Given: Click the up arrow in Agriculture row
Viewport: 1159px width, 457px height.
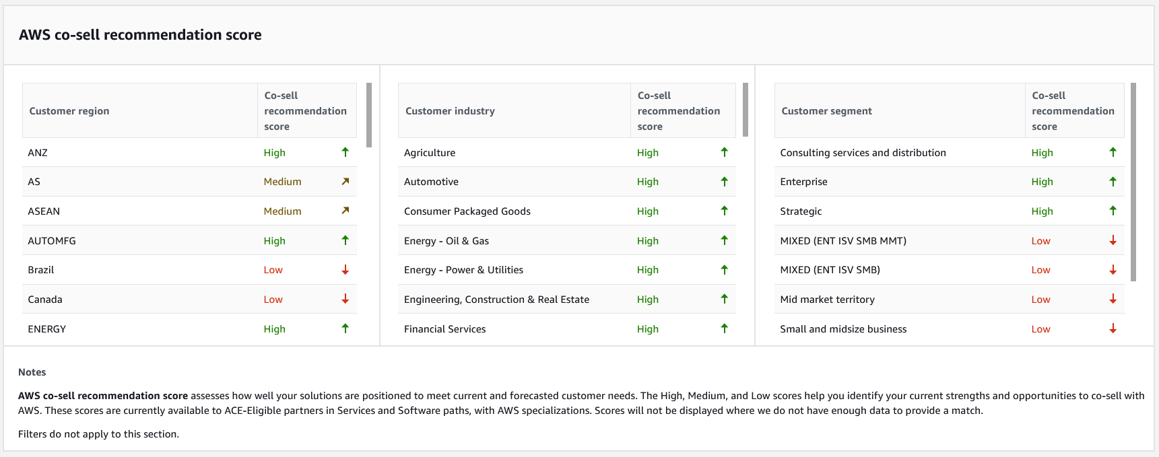Looking at the screenshot, I should click(x=724, y=152).
